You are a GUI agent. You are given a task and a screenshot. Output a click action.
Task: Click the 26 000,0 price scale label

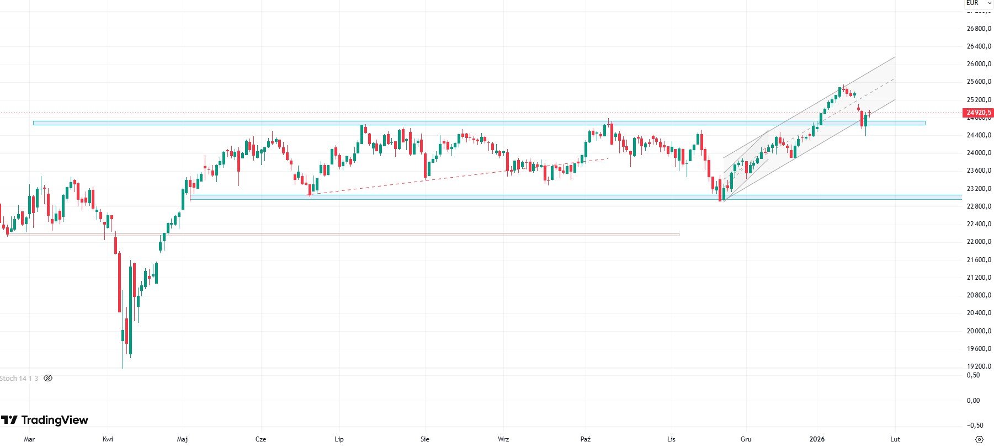tap(979, 64)
